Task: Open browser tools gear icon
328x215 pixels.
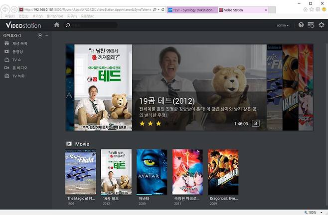Action: (318, 9)
